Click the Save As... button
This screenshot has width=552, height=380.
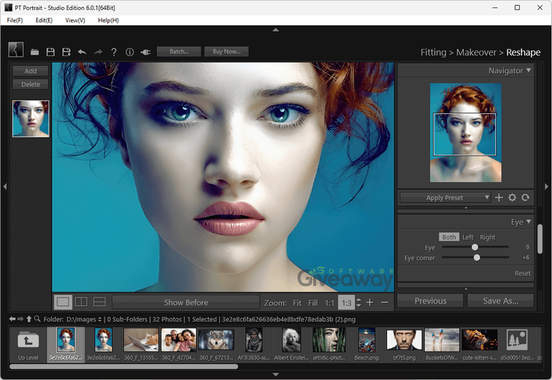[500, 301]
